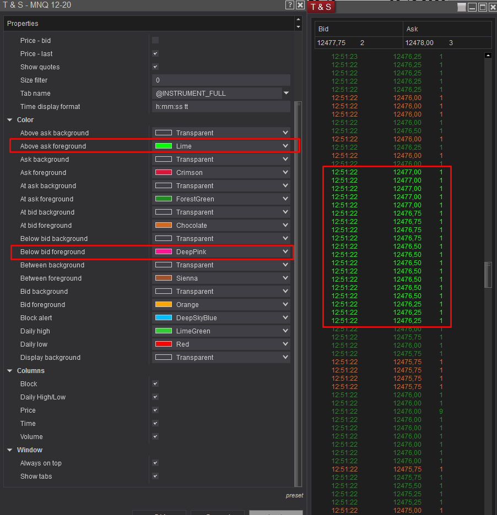Click the bid quote 12477,75
The height and width of the screenshot is (515, 497).
(331, 43)
